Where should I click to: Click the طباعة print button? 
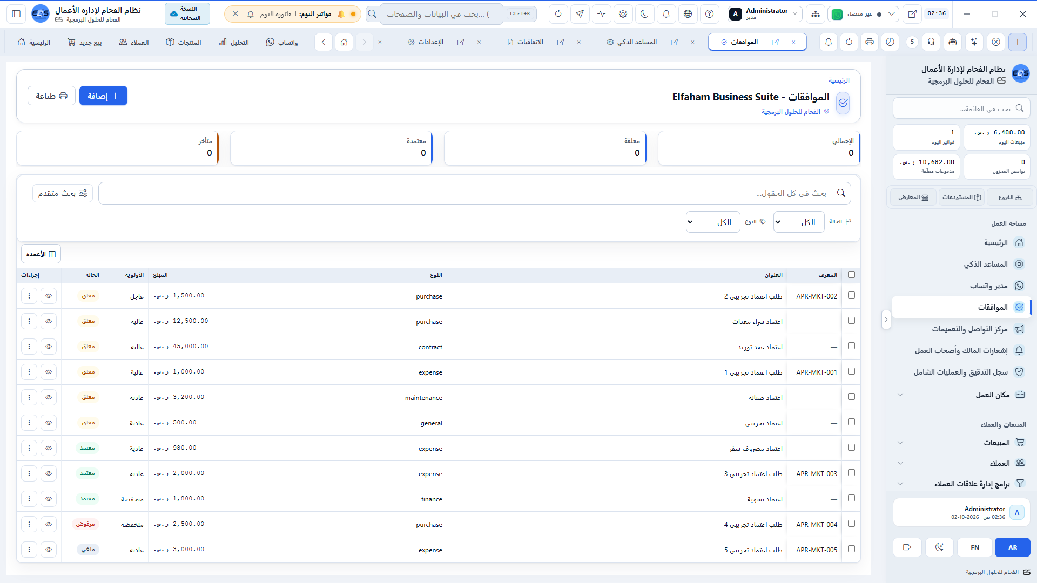click(x=51, y=96)
